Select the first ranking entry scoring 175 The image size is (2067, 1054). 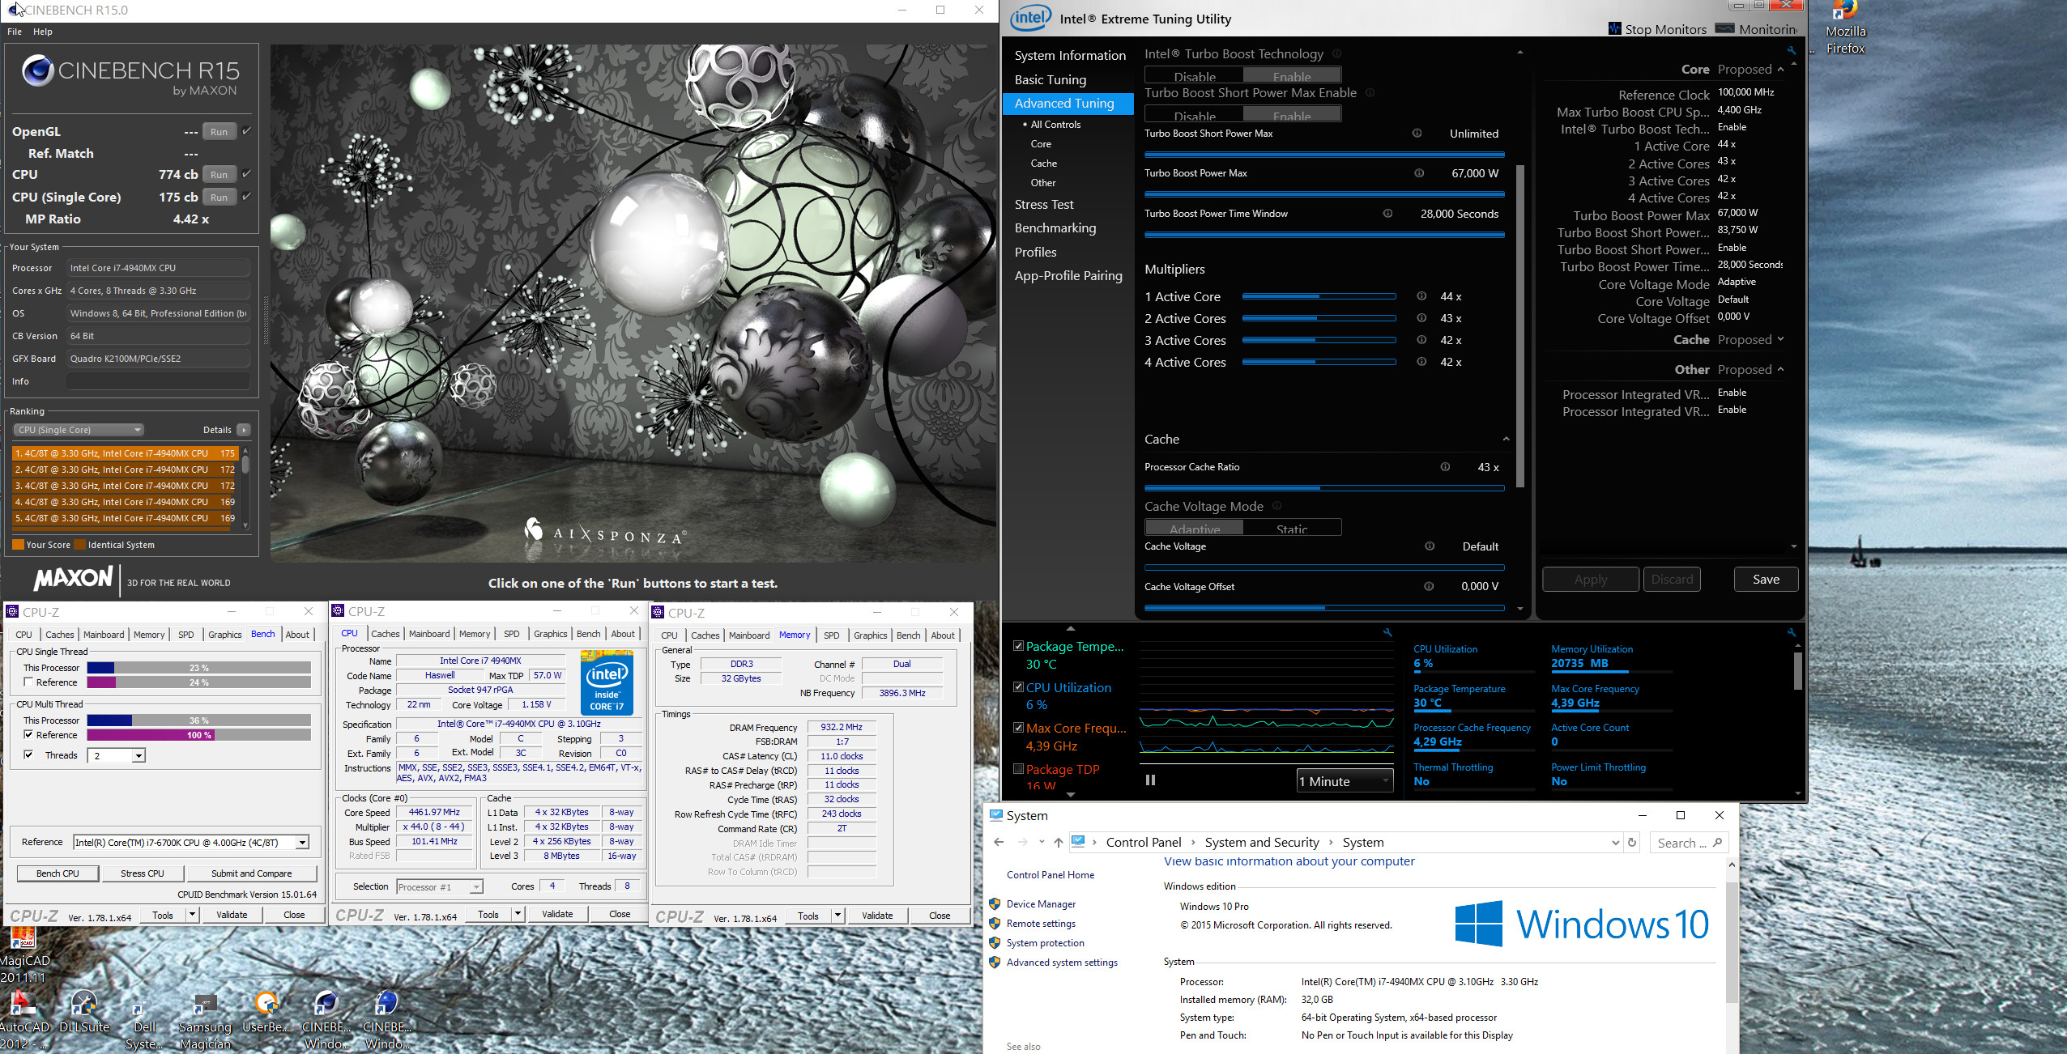click(x=125, y=453)
